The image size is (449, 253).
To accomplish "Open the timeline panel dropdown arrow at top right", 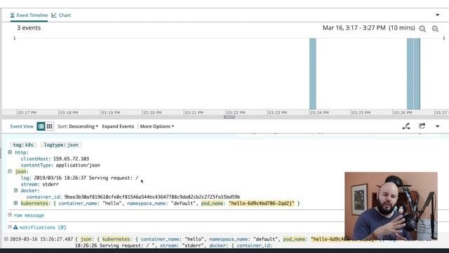I will tap(437, 15).
